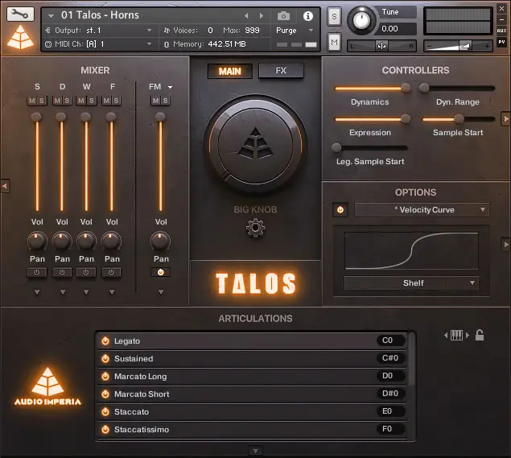Click the Max voices value 999
This screenshot has width=511, height=458.
[252, 31]
